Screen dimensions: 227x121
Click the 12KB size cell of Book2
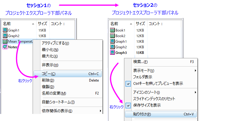140,36
